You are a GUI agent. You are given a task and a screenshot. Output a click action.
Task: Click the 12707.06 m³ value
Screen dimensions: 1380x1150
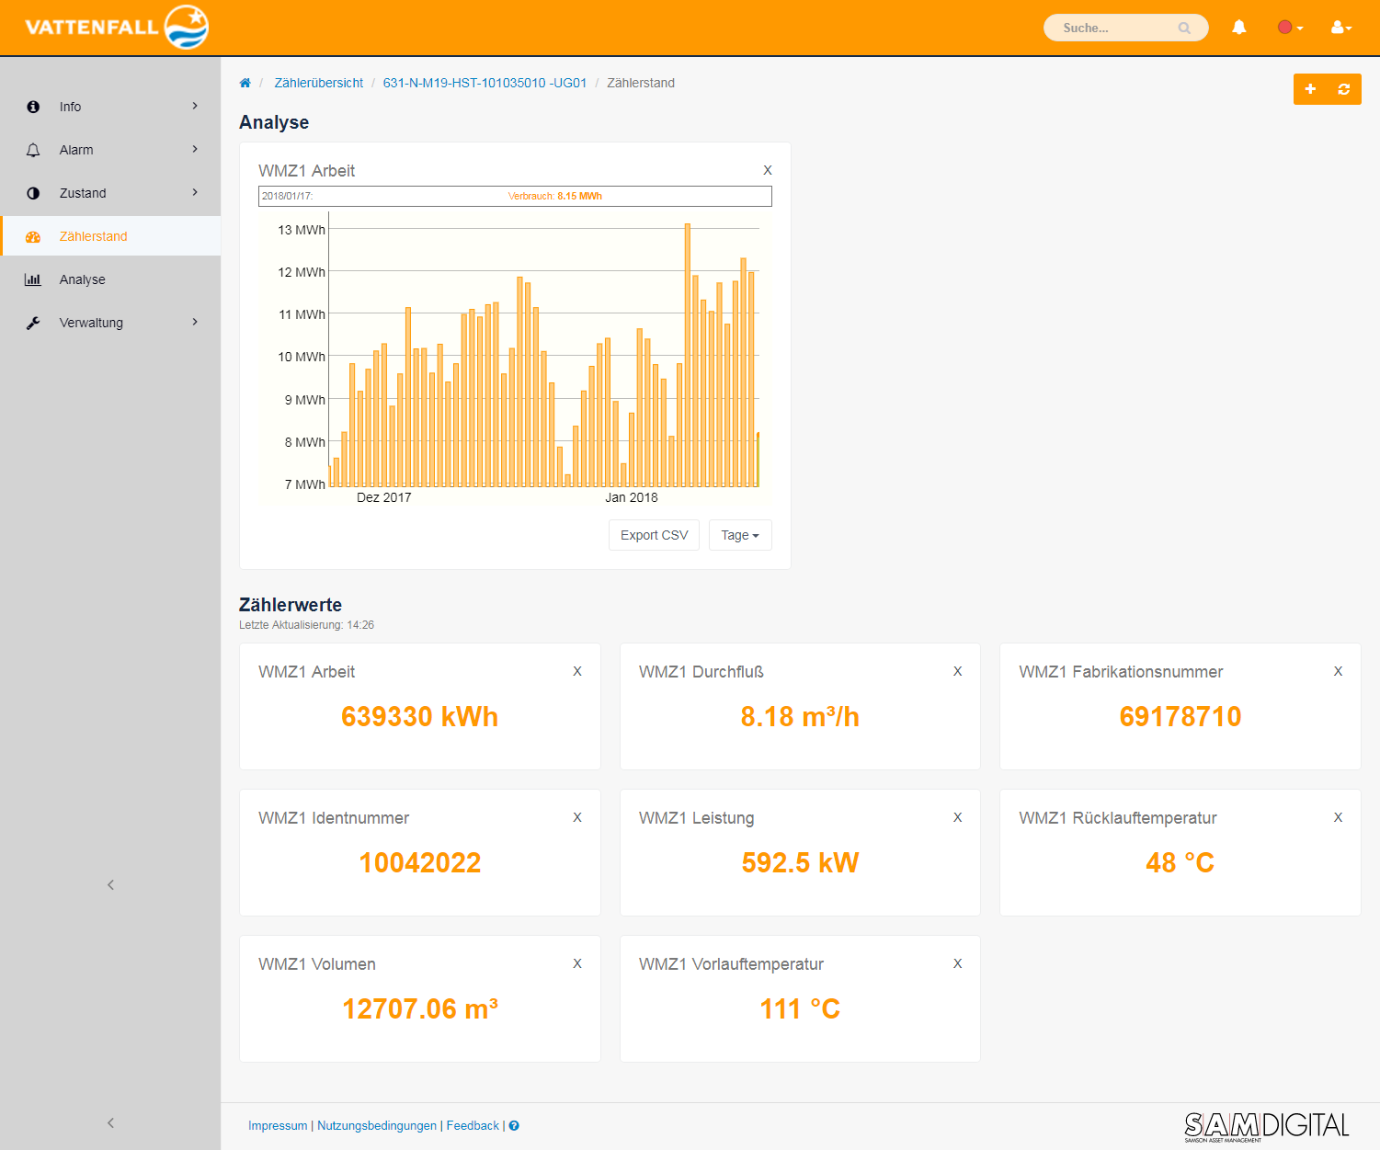pyautogui.click(x=420, y=1008)
